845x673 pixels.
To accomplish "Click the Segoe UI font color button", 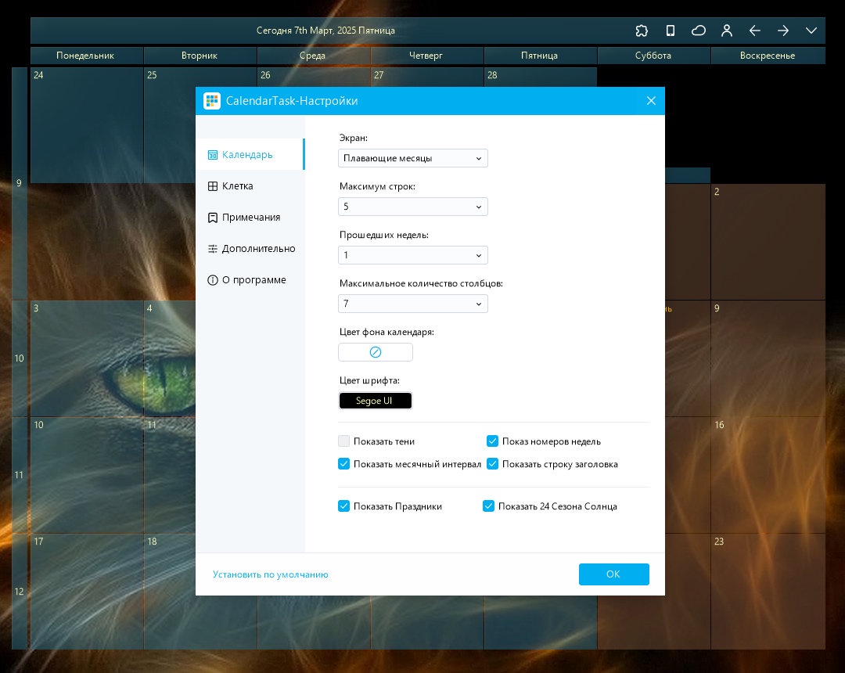I will (376, 401).
